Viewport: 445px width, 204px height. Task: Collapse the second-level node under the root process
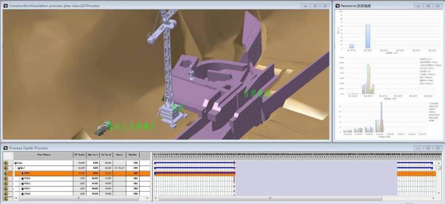(20, 168)
